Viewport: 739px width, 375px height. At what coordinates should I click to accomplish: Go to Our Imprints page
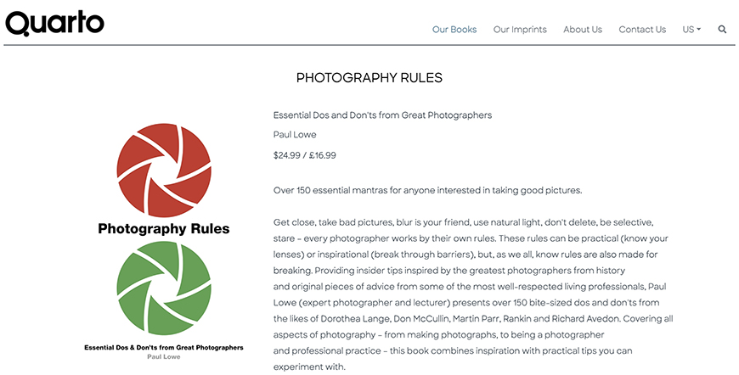point(520,29)
